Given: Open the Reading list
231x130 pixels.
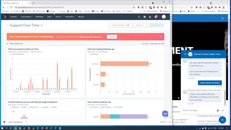Looking at the screenshot, I should click(x=165, y=11).
